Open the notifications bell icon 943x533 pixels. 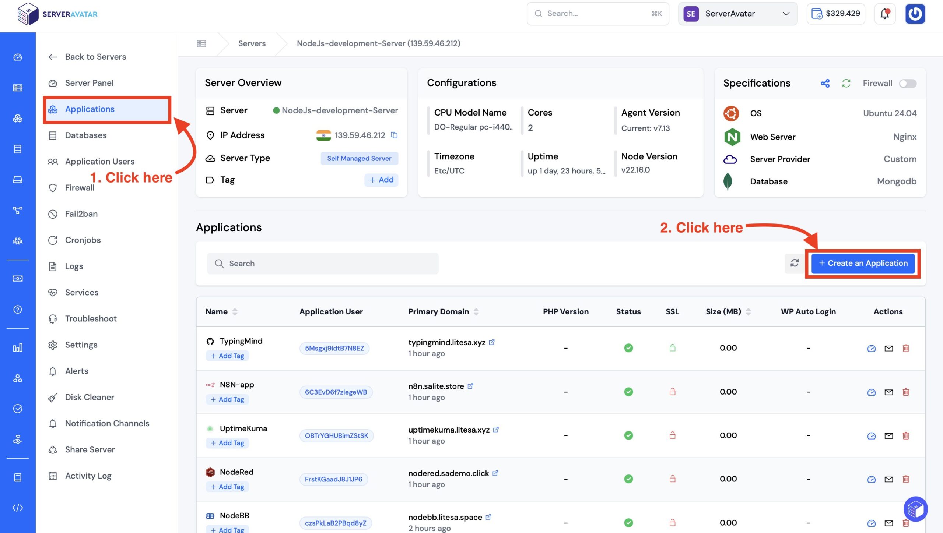coord(885,14)
